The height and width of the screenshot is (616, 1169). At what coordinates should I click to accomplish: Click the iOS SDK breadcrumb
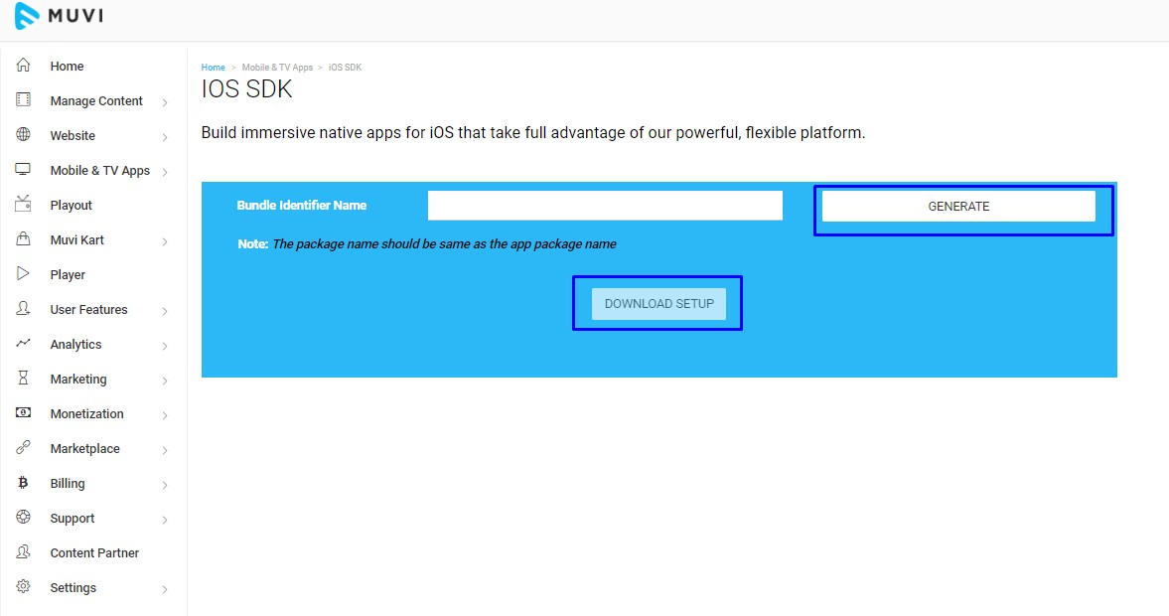pos(346,68)
